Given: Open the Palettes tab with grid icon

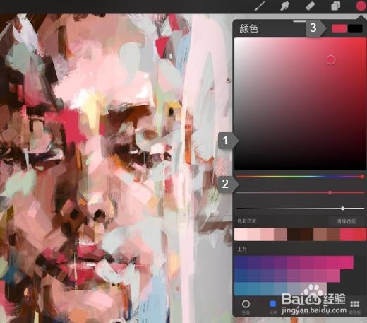Looking at the screenshot, I should point(355,307).
